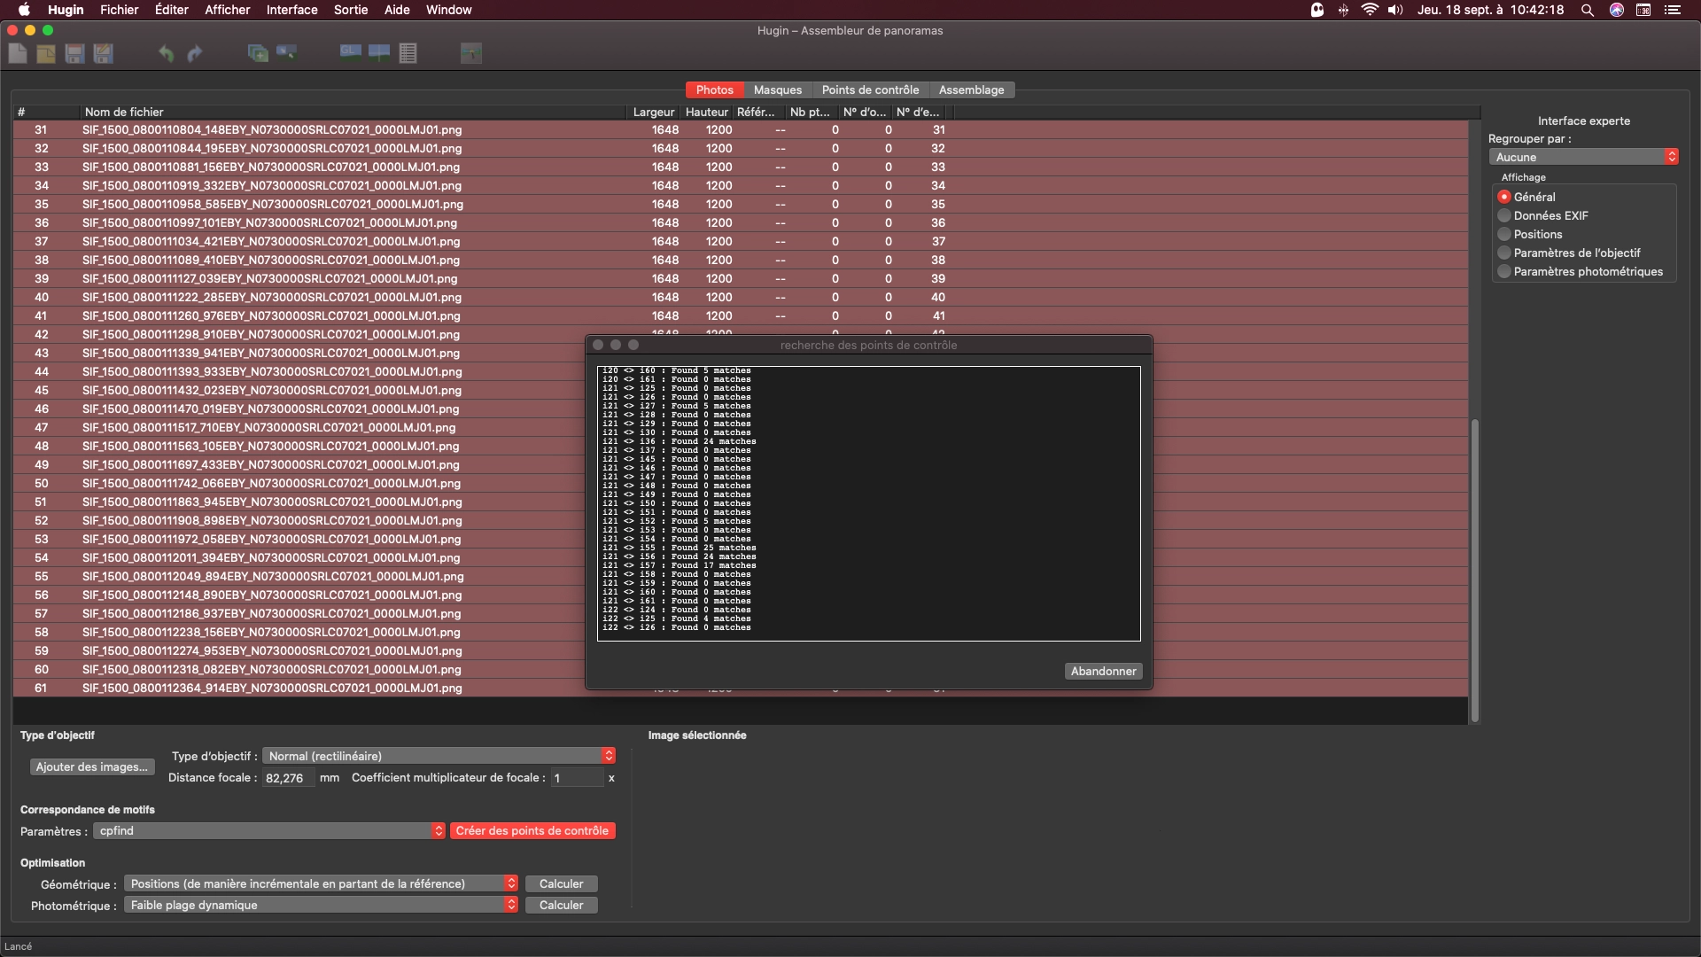
Task: Expand the cpfind parameters dropdown
Action: pyautogui.click(x=268, y=831)
